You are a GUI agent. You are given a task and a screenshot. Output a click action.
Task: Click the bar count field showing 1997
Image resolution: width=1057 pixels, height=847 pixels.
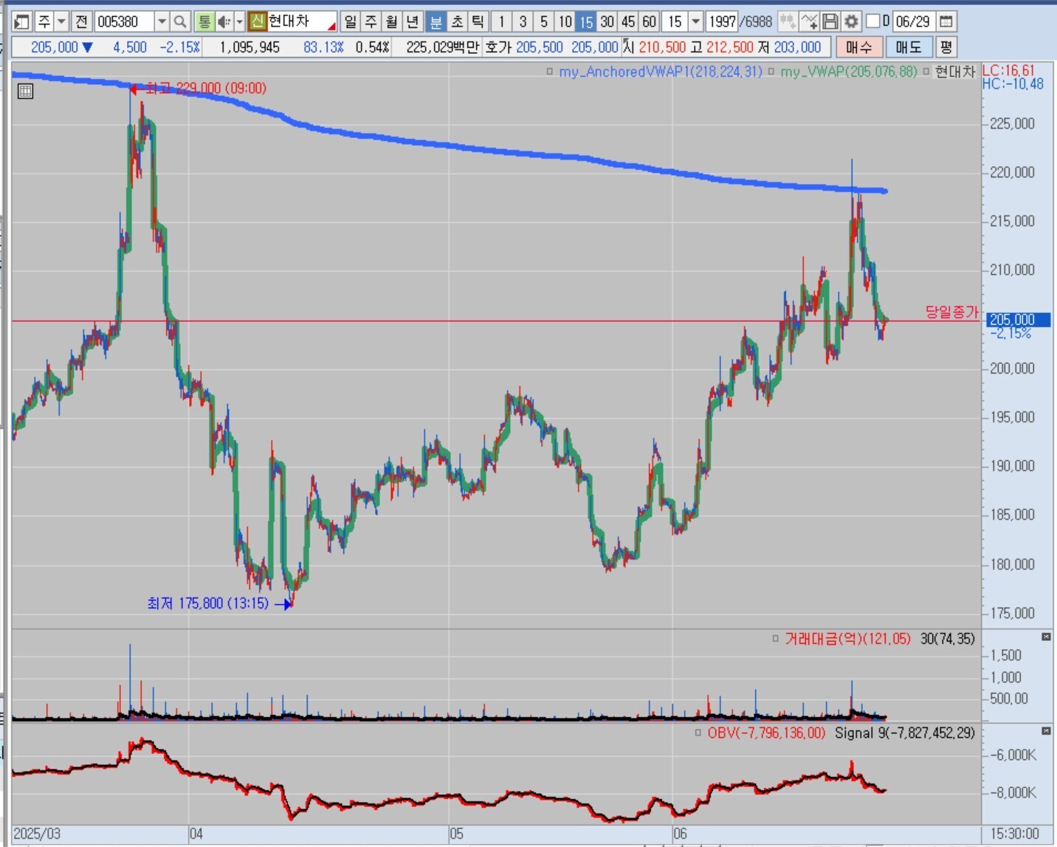(723, 21)
